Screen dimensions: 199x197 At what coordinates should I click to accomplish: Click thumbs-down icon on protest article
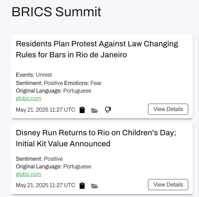click(x=108, y=109)
